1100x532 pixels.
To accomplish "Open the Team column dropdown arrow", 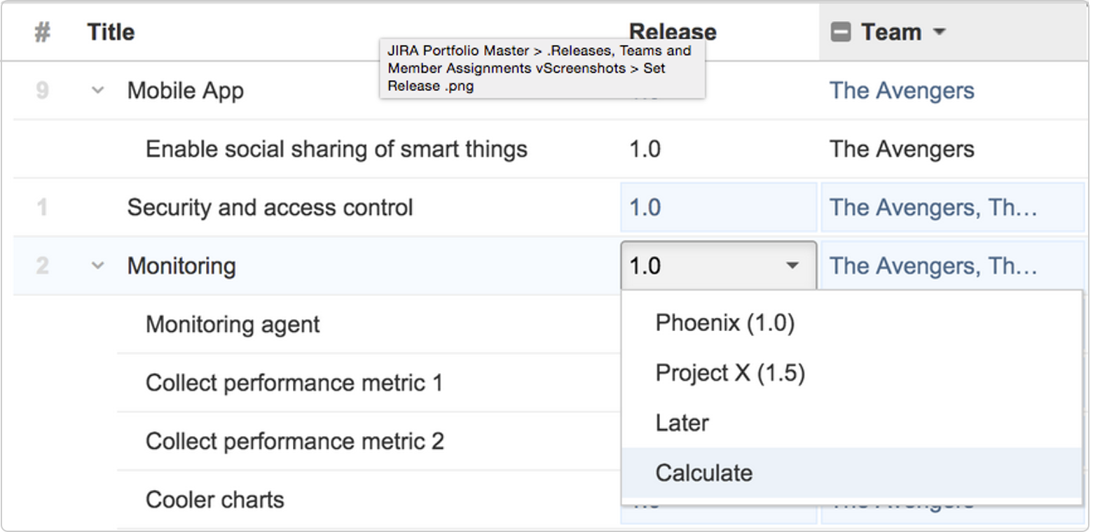I will [x=940, y=31].
